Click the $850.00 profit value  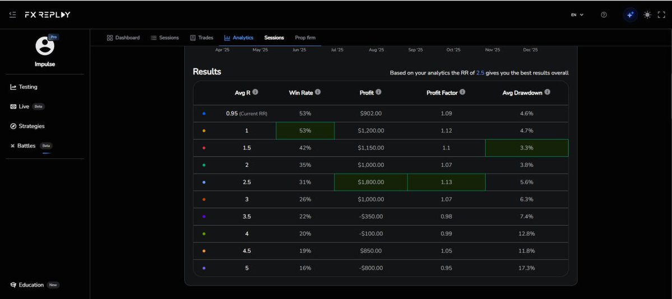point(370,251)
